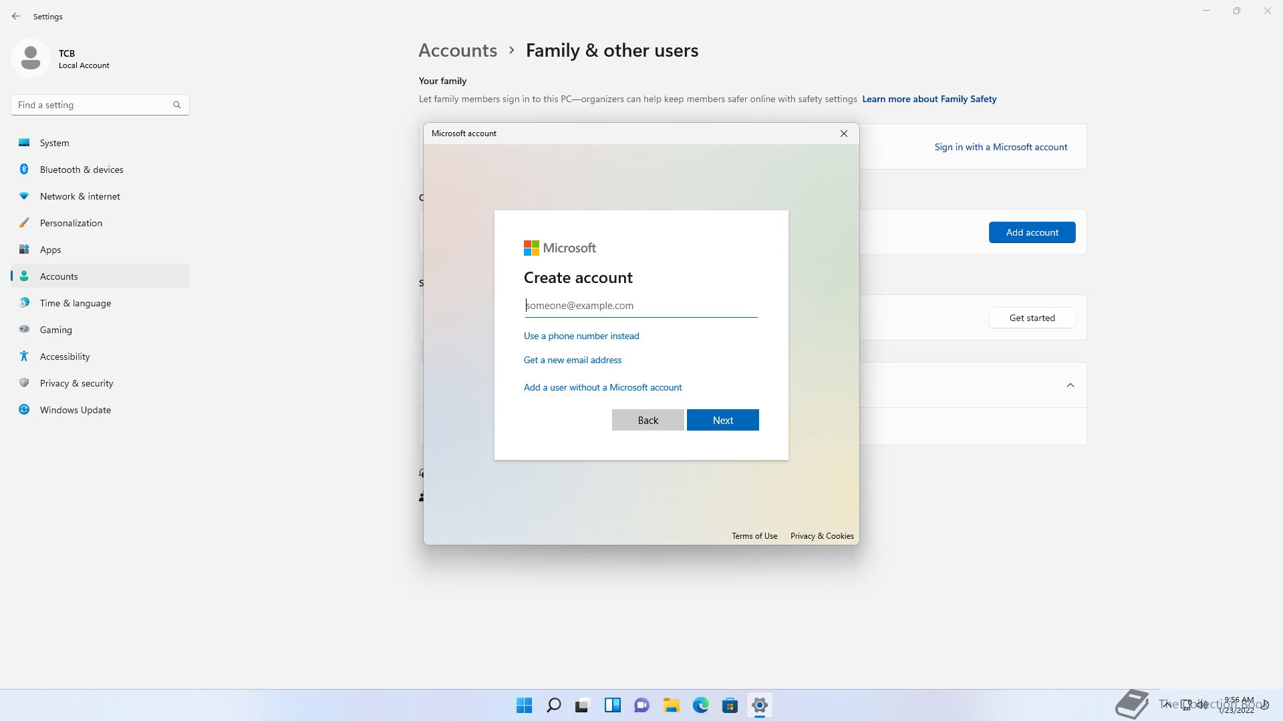Open Accessibility settings
1283x721 pixels.
[x=100, y=356]
